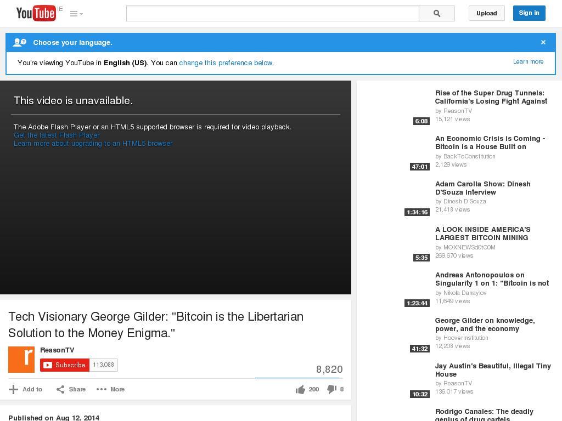The height and width of the screenshot is (421, 562).
Task: Open the guide menu dropdown
Action: click(x=76, y=14)
